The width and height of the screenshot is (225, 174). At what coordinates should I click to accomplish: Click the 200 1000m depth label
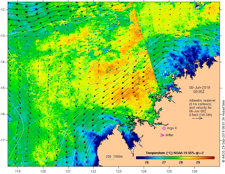coord(114,157)
